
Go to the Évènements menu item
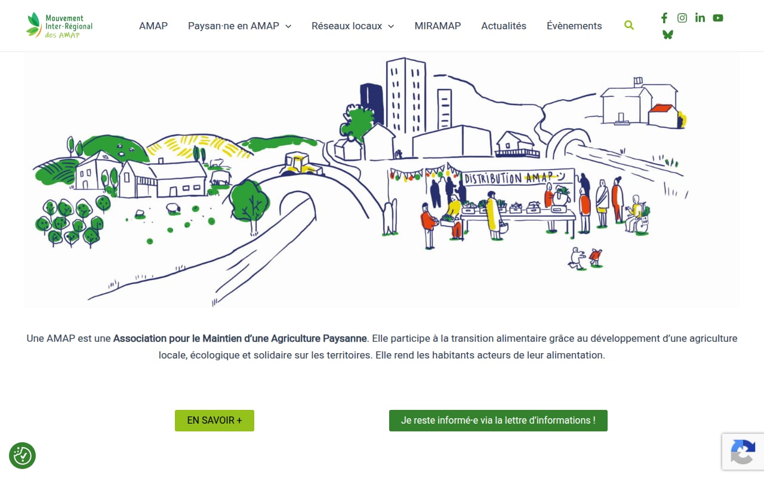click(574, 26)
